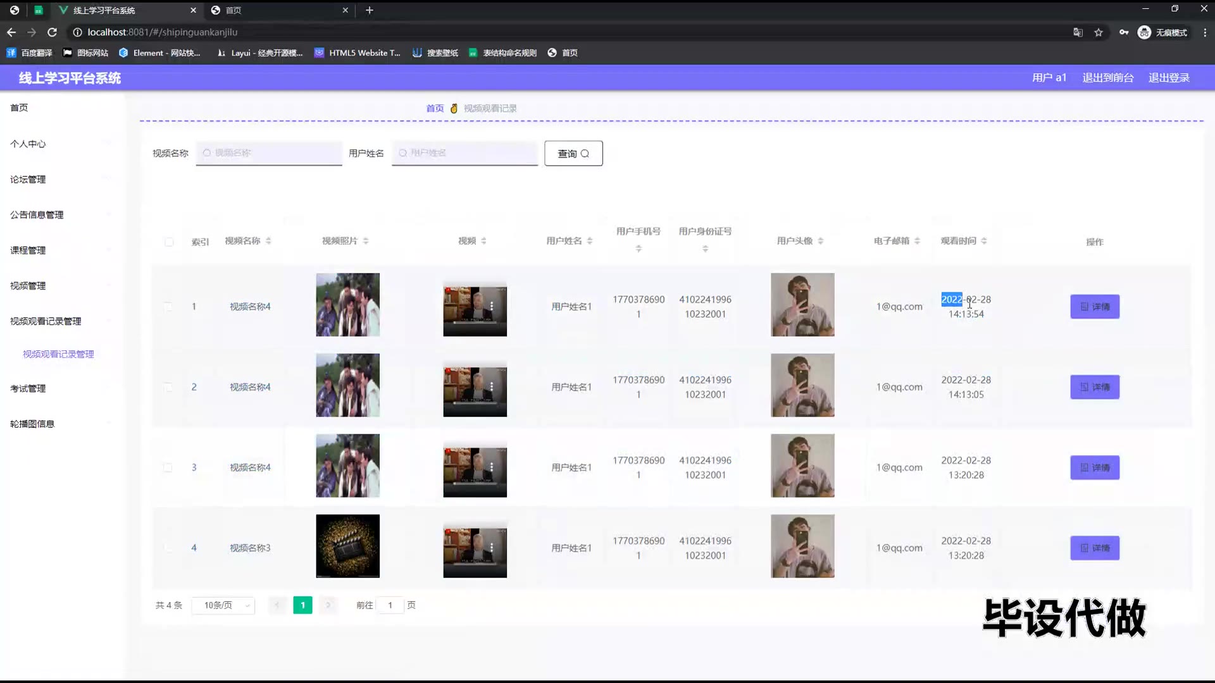The width and height of the screenshot is (1215, 683).
Task: Focus the 视频名称 search field
Action: (269, 153)
